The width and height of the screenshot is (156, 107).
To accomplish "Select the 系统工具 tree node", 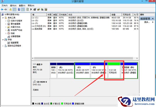I will tap(11, 18).
